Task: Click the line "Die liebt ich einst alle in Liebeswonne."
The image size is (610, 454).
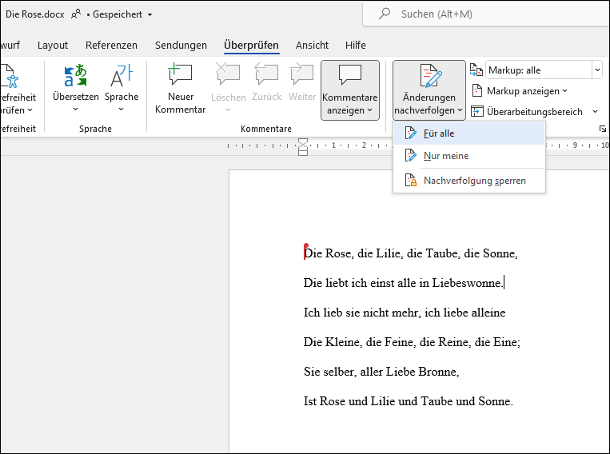Action: (x=403, y=283)
